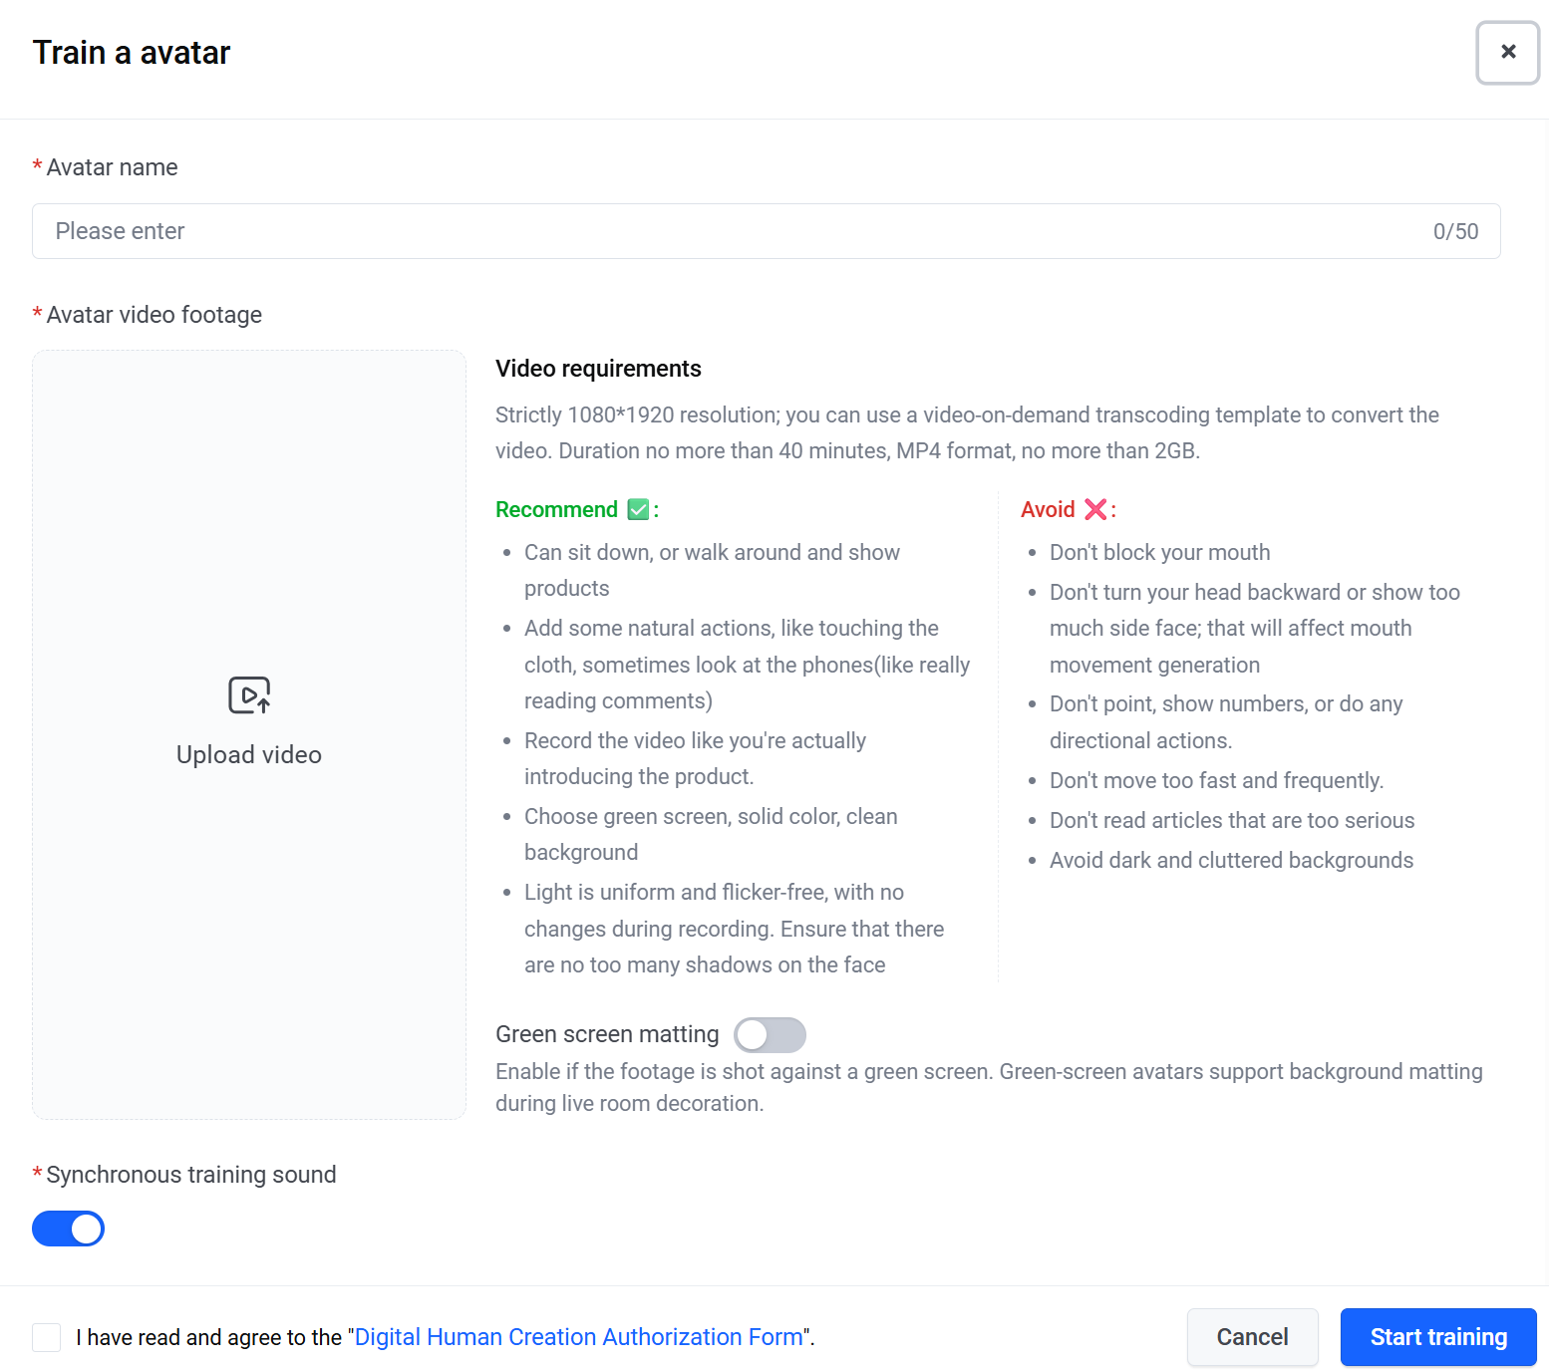Click the Synchronous training sound label
Image resolution: width=1549 pixels, height=1370 pixels.
(190, 1175)
